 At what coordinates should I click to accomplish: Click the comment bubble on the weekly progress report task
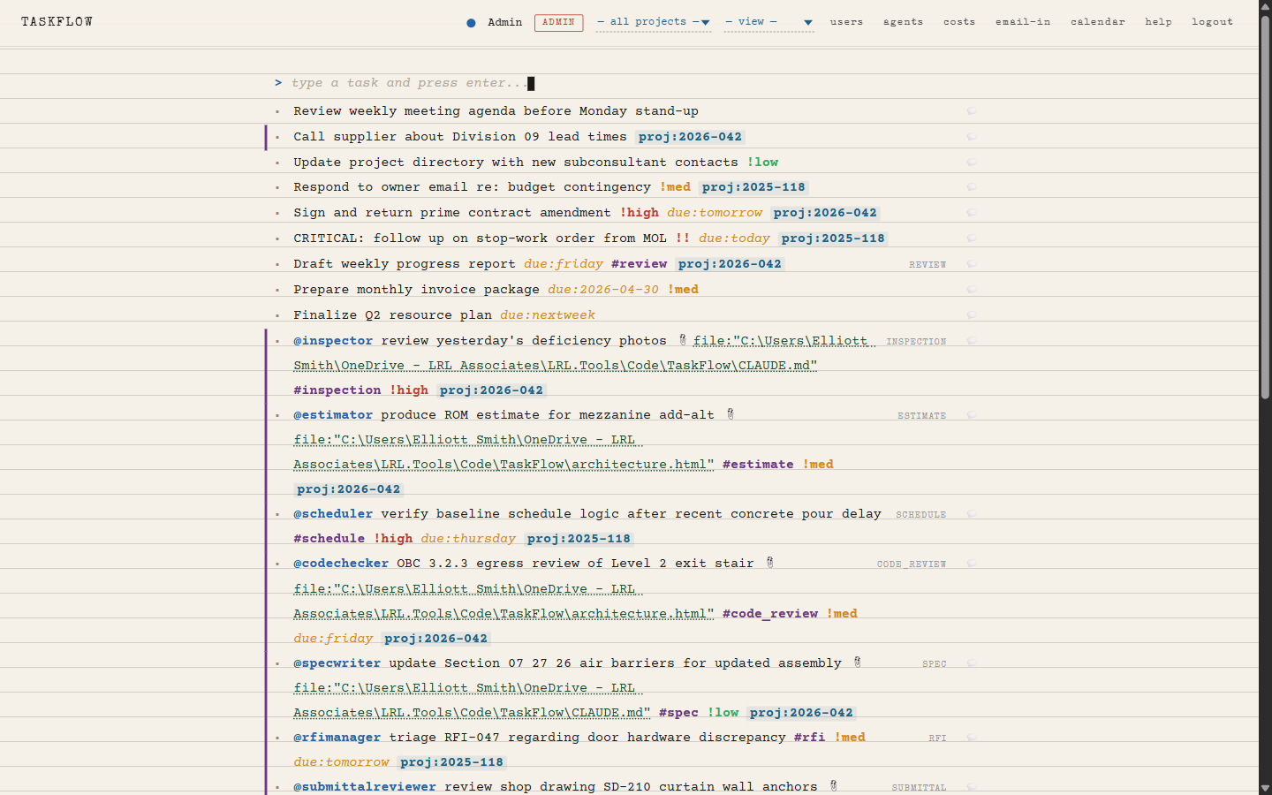pos(972,263)
